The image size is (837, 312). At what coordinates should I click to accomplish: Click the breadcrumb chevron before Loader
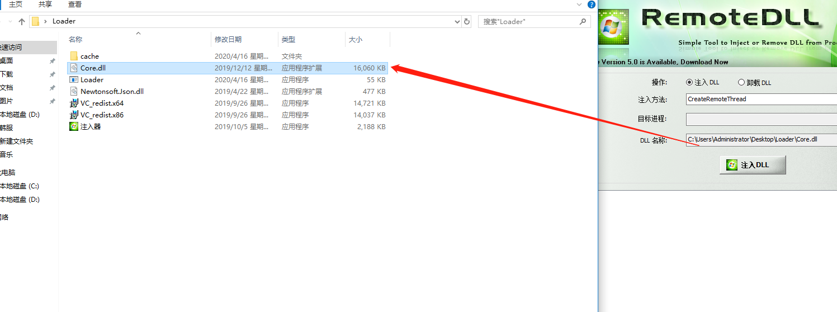(x=45, y=21)
